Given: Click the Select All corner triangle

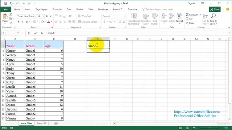Looking at the screenshot, I should pos(3,39).
